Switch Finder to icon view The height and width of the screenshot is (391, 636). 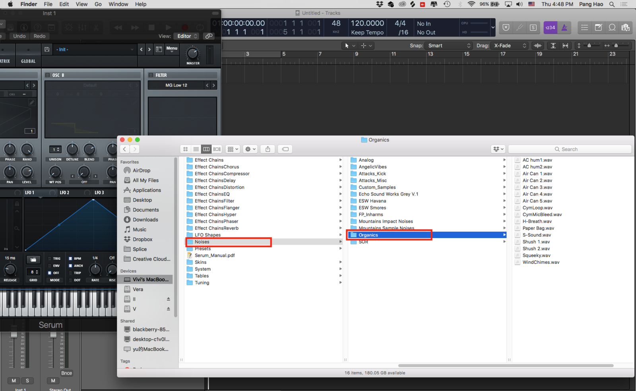[186, 149]
